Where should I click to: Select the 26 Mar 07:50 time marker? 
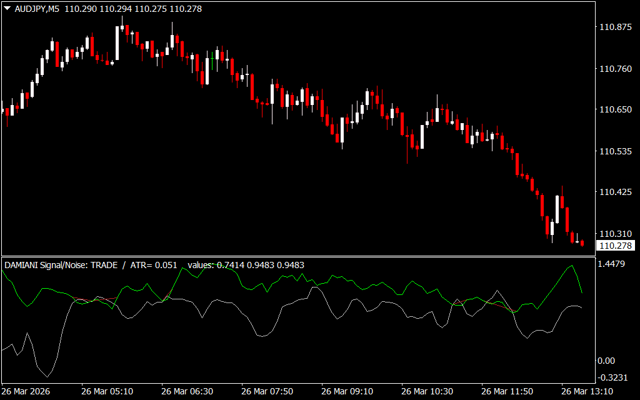click(x=267, y=391)
